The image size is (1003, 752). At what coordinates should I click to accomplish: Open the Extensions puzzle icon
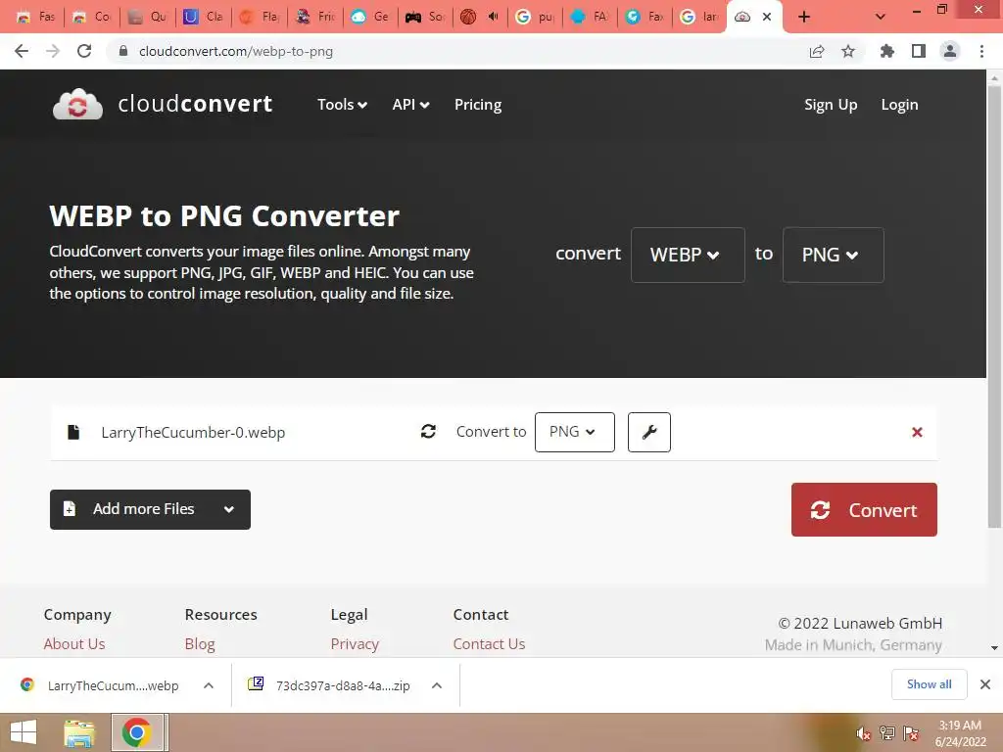point(886,51)
